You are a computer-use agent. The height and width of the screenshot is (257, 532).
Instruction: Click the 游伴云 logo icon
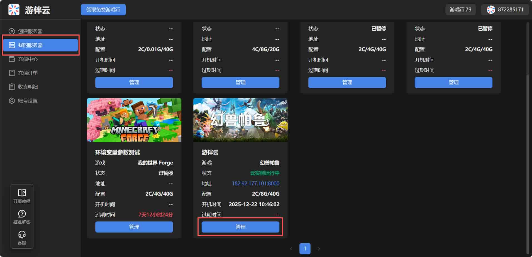pyautogui.click(x=14, y=10)
